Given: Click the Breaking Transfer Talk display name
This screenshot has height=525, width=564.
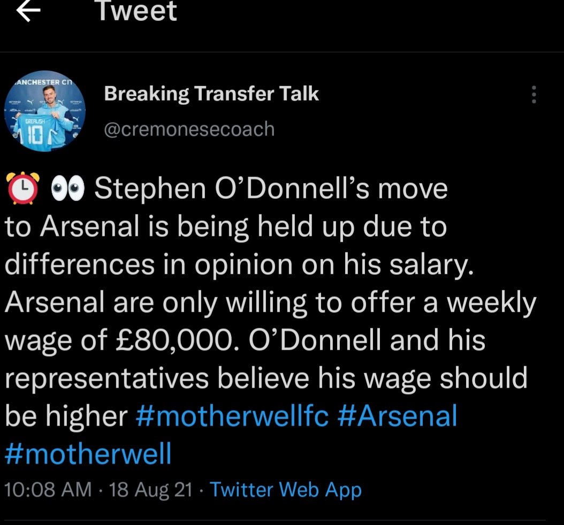Looking at the screenshot, I should [x=211, y=94].
